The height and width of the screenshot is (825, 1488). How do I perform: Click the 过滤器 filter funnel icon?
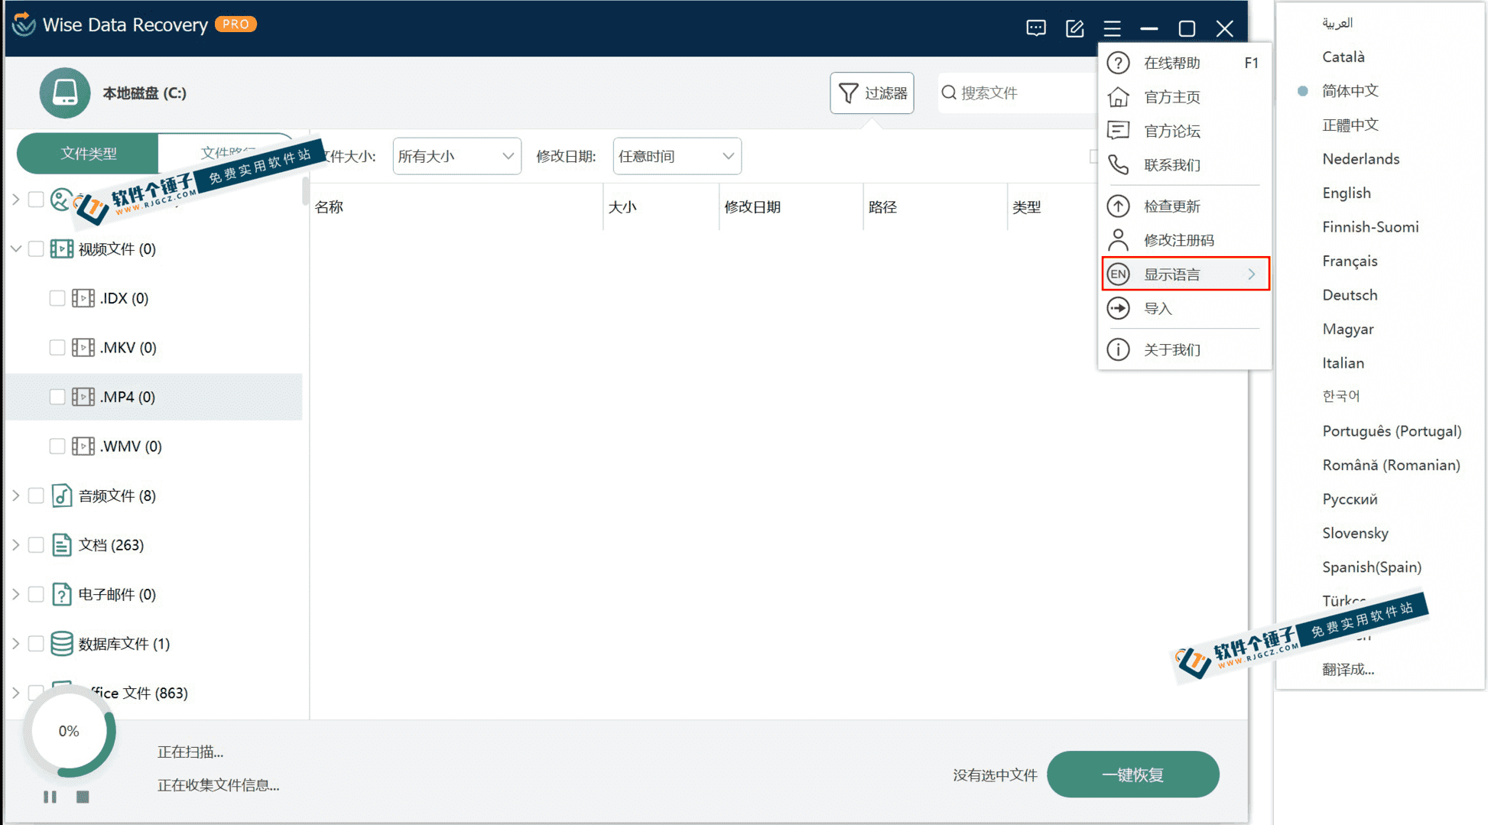[x=850, y=93]
